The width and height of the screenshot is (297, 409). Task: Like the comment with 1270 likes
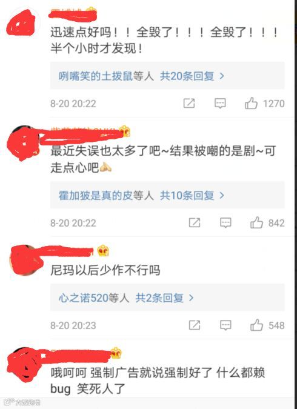251,103
